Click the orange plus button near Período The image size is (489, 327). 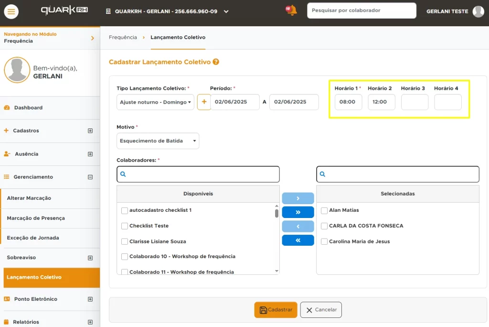[x=204, y=102]
